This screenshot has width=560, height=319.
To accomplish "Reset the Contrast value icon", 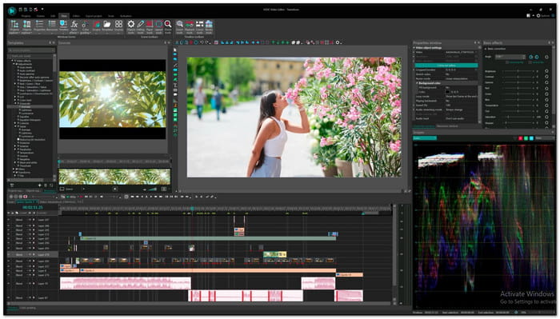I will tap(546, 77).
